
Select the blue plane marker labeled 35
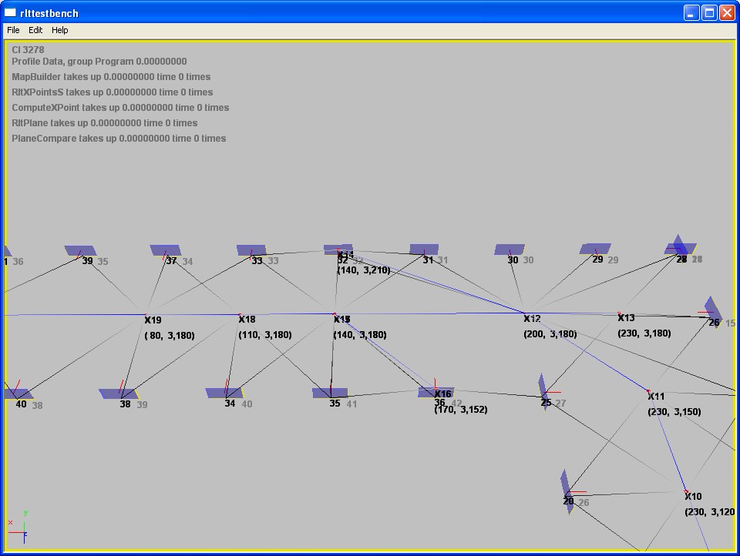(330, 393)
